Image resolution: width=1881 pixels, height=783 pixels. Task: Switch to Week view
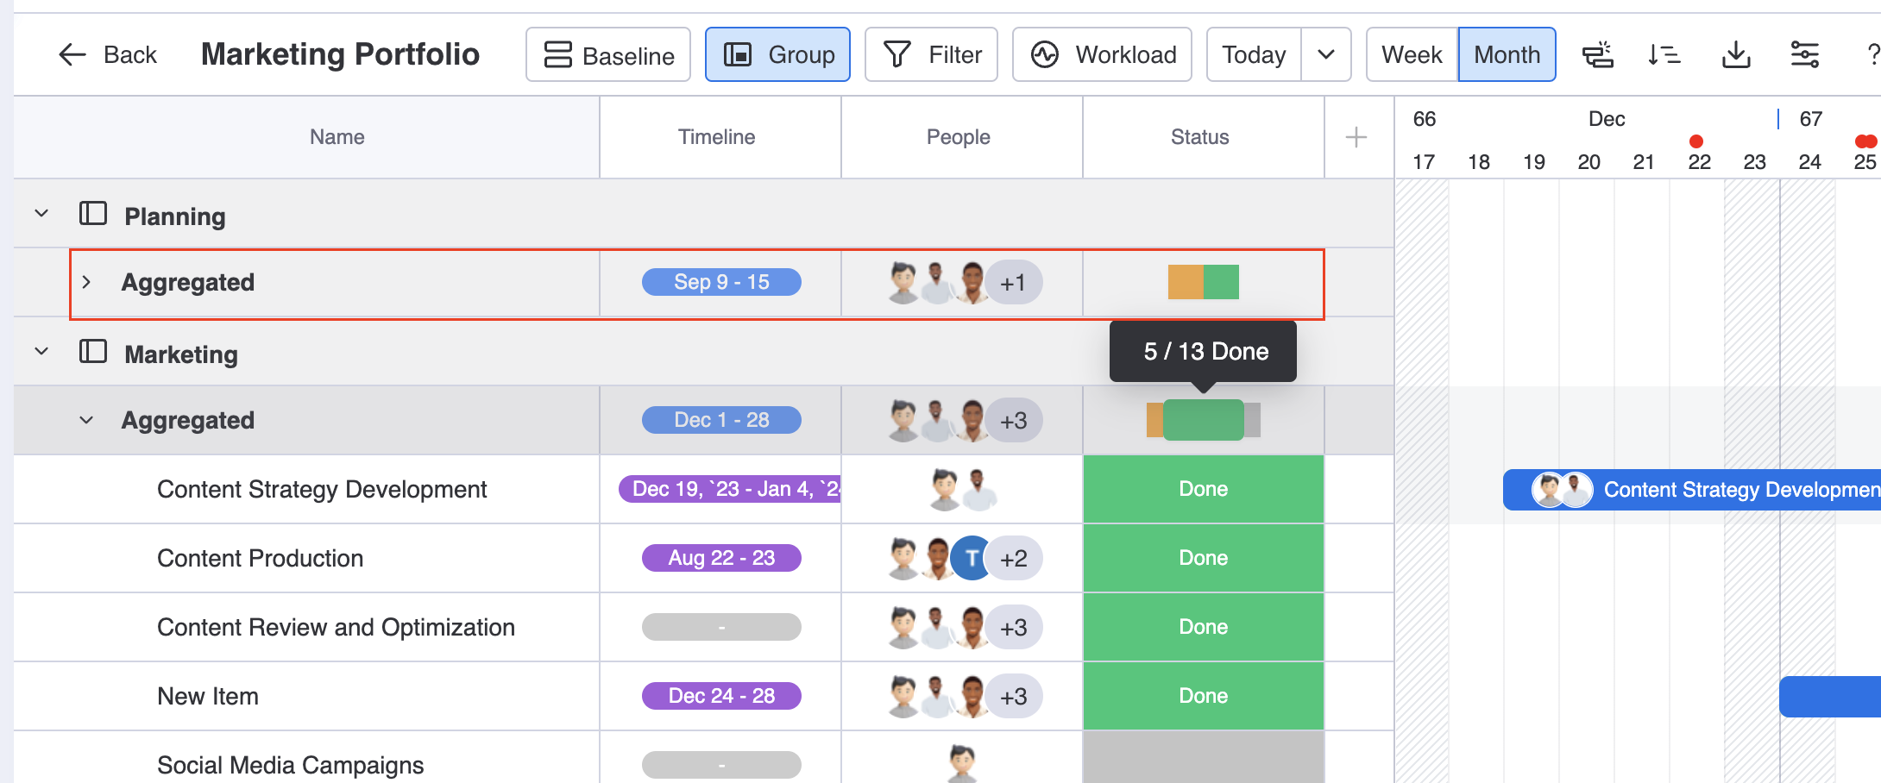(x=1412, y=55)
